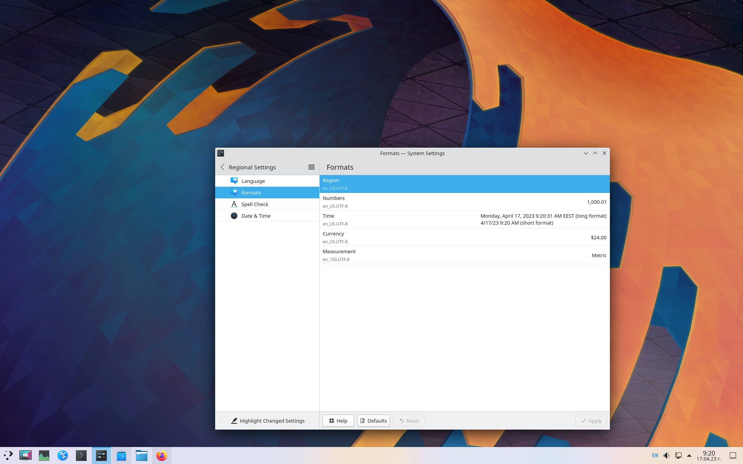
Task: Click the back arrow in Regional Settings
Action: pyautogui.click(x=223, y=167)
